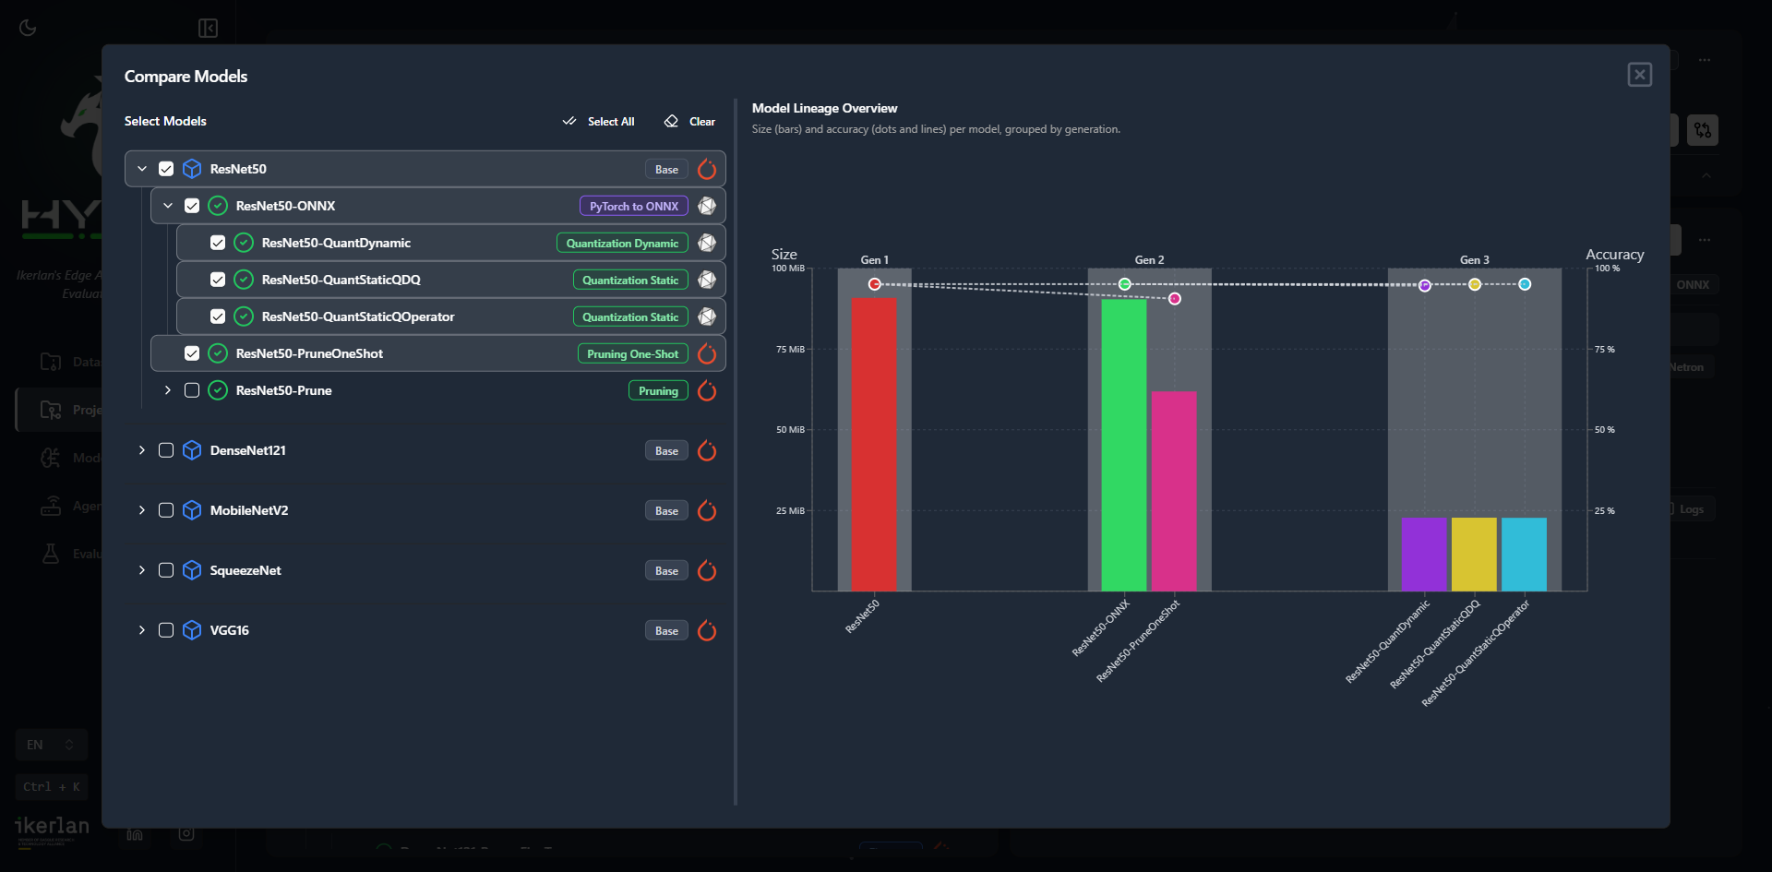Click the PyTorch icon on VGG16 row

pyautogui.click(x=707, y=630)
